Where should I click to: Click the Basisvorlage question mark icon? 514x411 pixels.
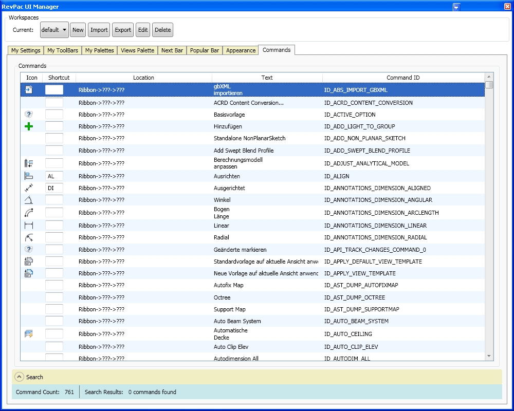pyautogui.click(x=29, y=115)
